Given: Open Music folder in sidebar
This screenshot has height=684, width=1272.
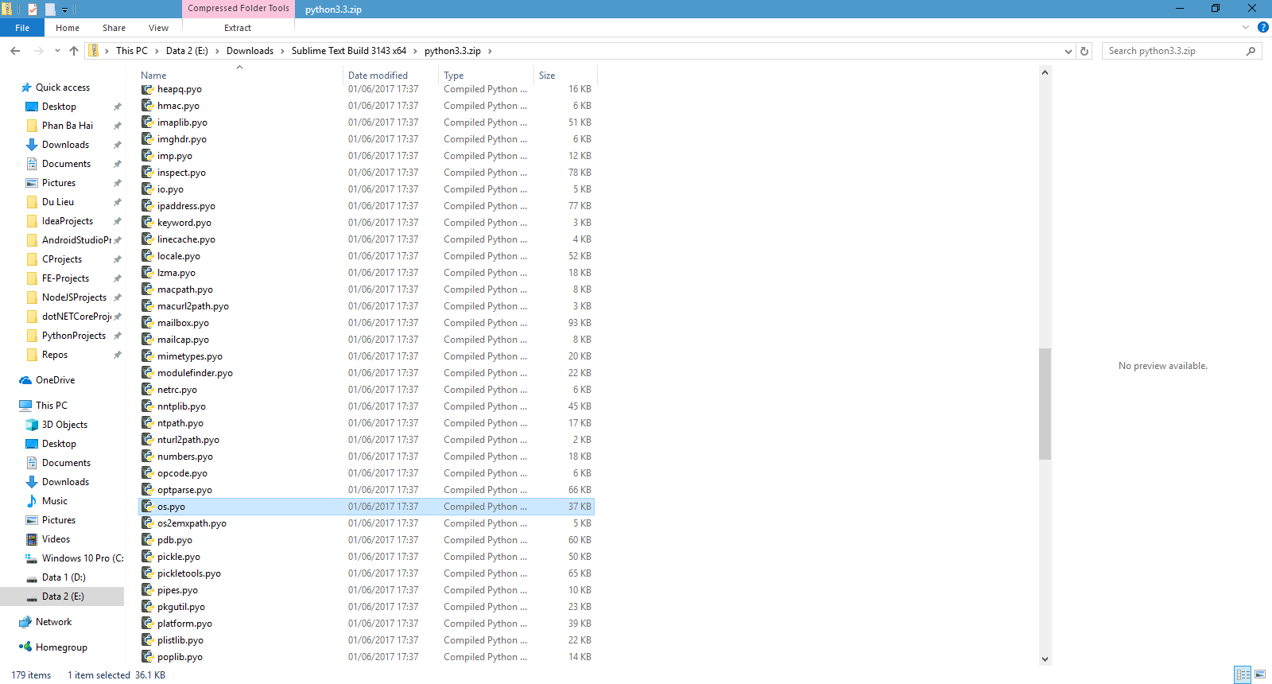Looking at the screenshot, I should click(x=54, y=501).
